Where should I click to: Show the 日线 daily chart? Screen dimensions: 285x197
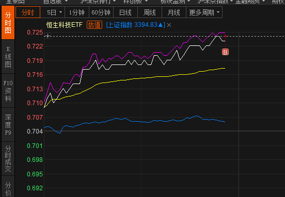pos(125,12)
